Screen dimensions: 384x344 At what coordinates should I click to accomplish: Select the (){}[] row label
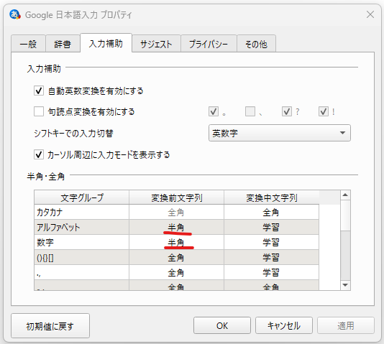[x=81, y=257]
